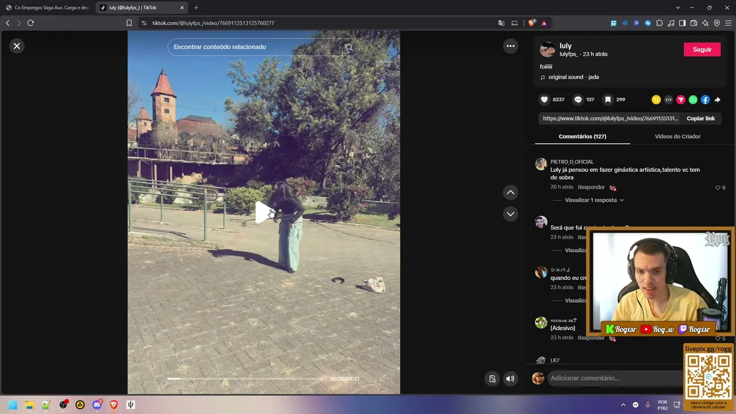Open the author avatar of the [Adesivo] comment
This screenshot has height=414, width=736.
click(x=541, y=323)
